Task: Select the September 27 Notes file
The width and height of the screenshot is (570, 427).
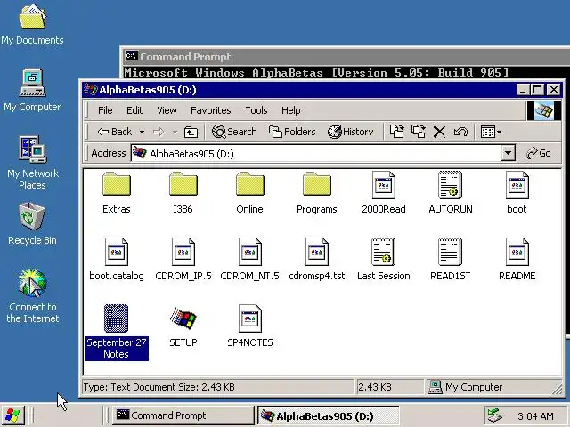Action: tap(117, 332)
